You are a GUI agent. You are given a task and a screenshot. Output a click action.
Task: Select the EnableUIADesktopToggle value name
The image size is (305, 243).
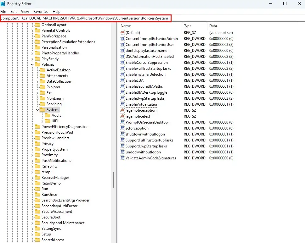(x=146, y=92)
